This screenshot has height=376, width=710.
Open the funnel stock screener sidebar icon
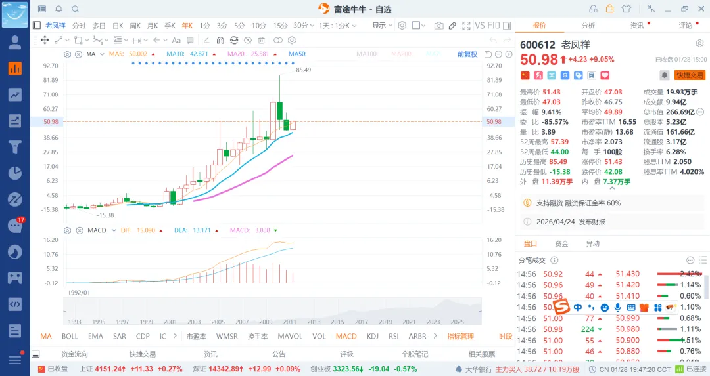(x=15, y=147)
